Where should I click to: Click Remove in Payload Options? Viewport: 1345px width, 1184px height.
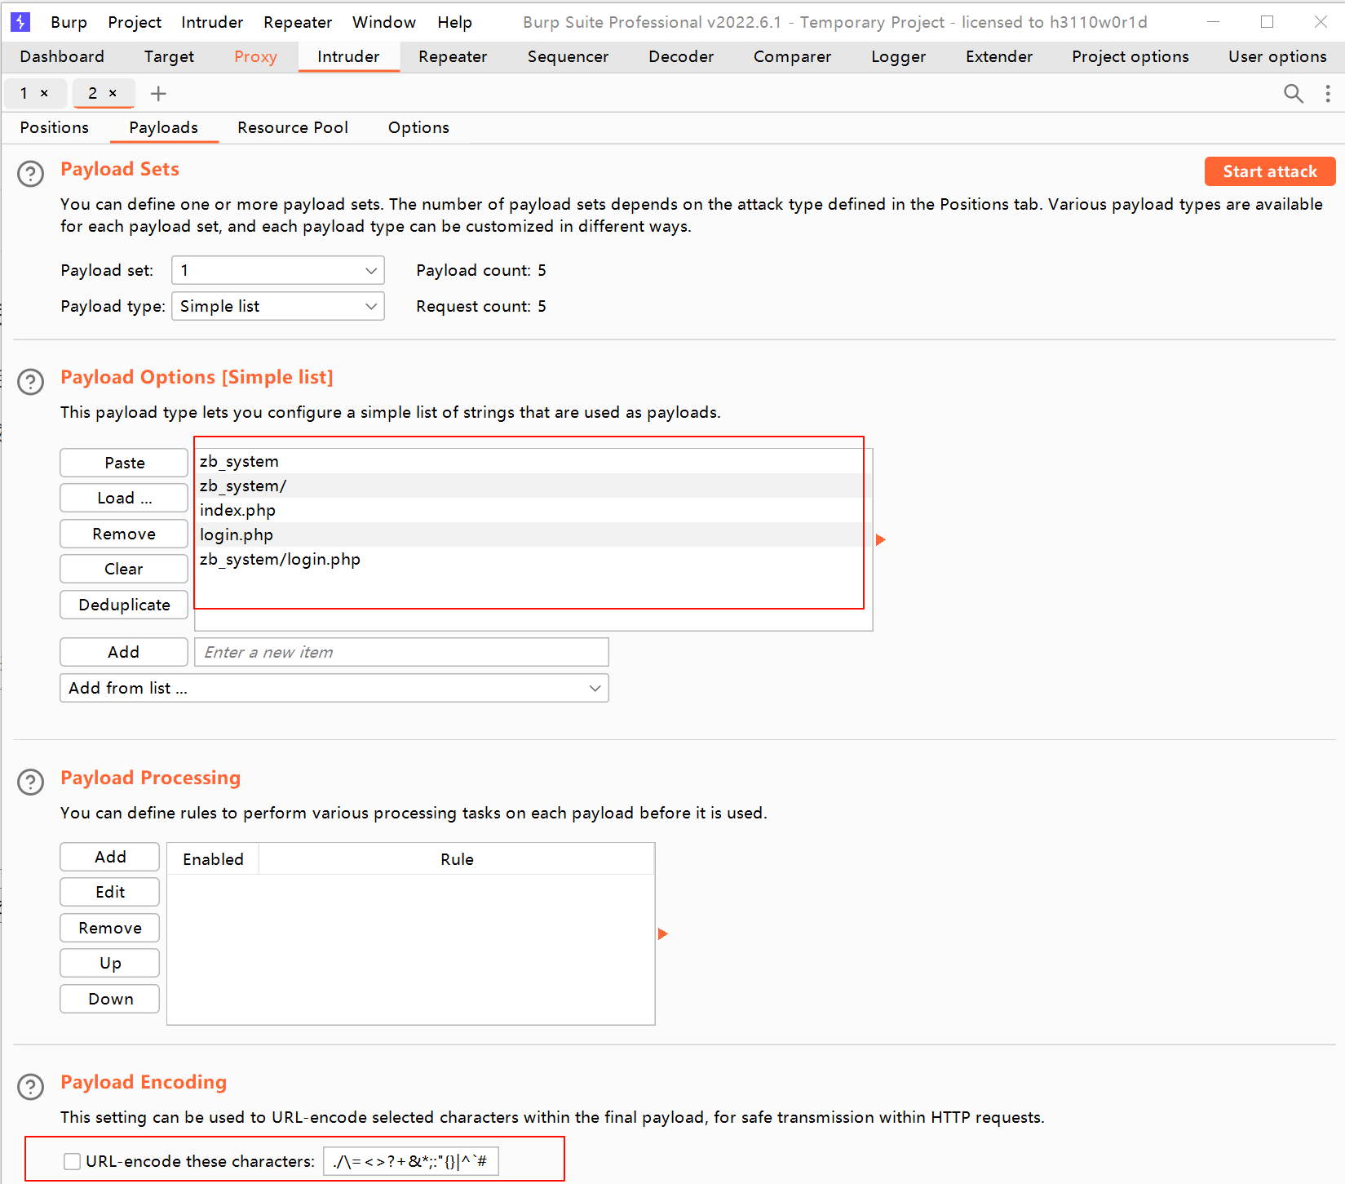coord(124,534)
